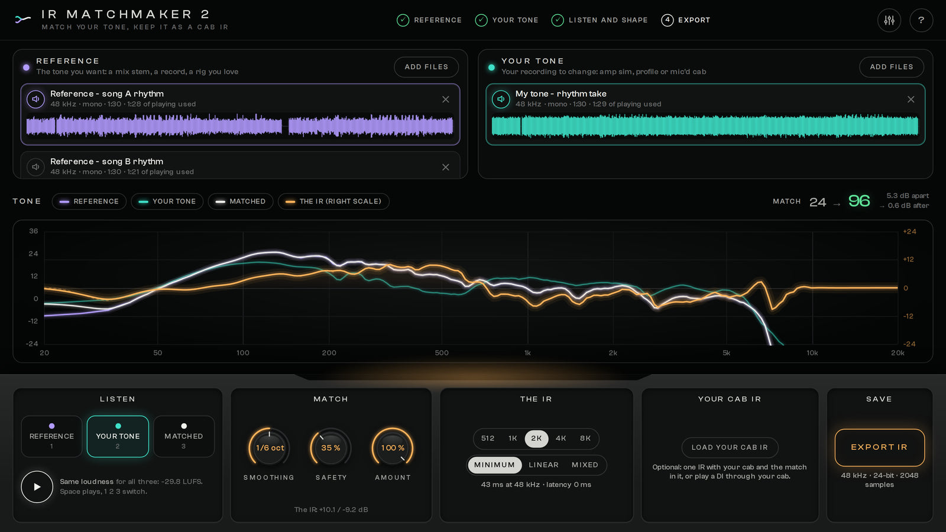946x532 pixels.
Task: Listen to Matched source 3
Action: (184, 436)
